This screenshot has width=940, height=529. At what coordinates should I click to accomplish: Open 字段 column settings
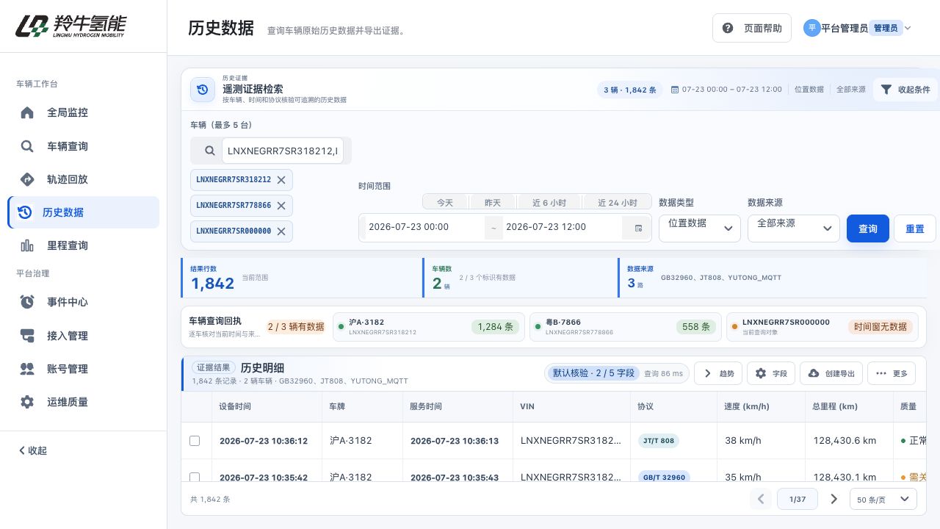[x=771, y=373]
